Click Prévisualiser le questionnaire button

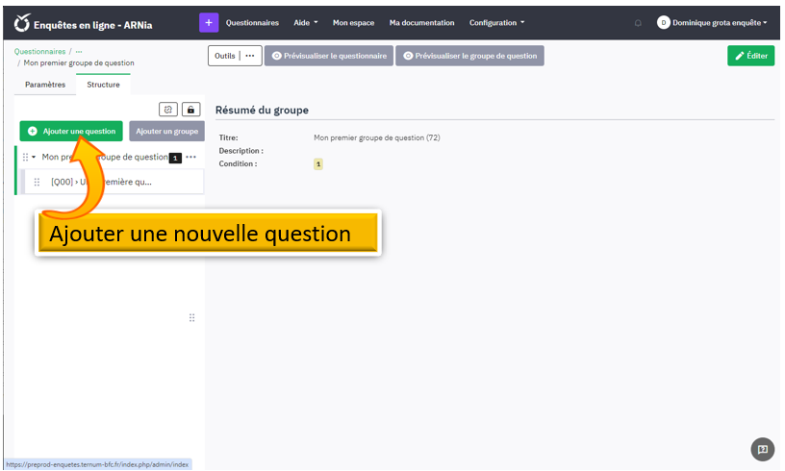click(329, 56)
